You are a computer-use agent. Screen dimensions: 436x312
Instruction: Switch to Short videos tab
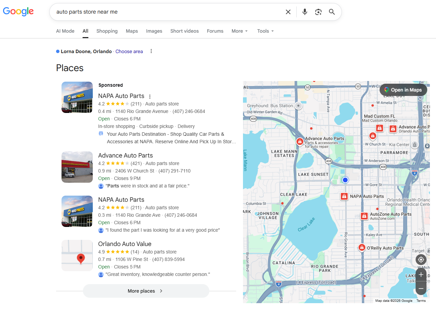click(x=185, y=31)
